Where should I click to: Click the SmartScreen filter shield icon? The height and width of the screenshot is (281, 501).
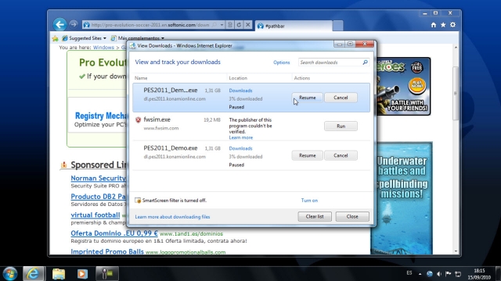(x=138, y=201)
